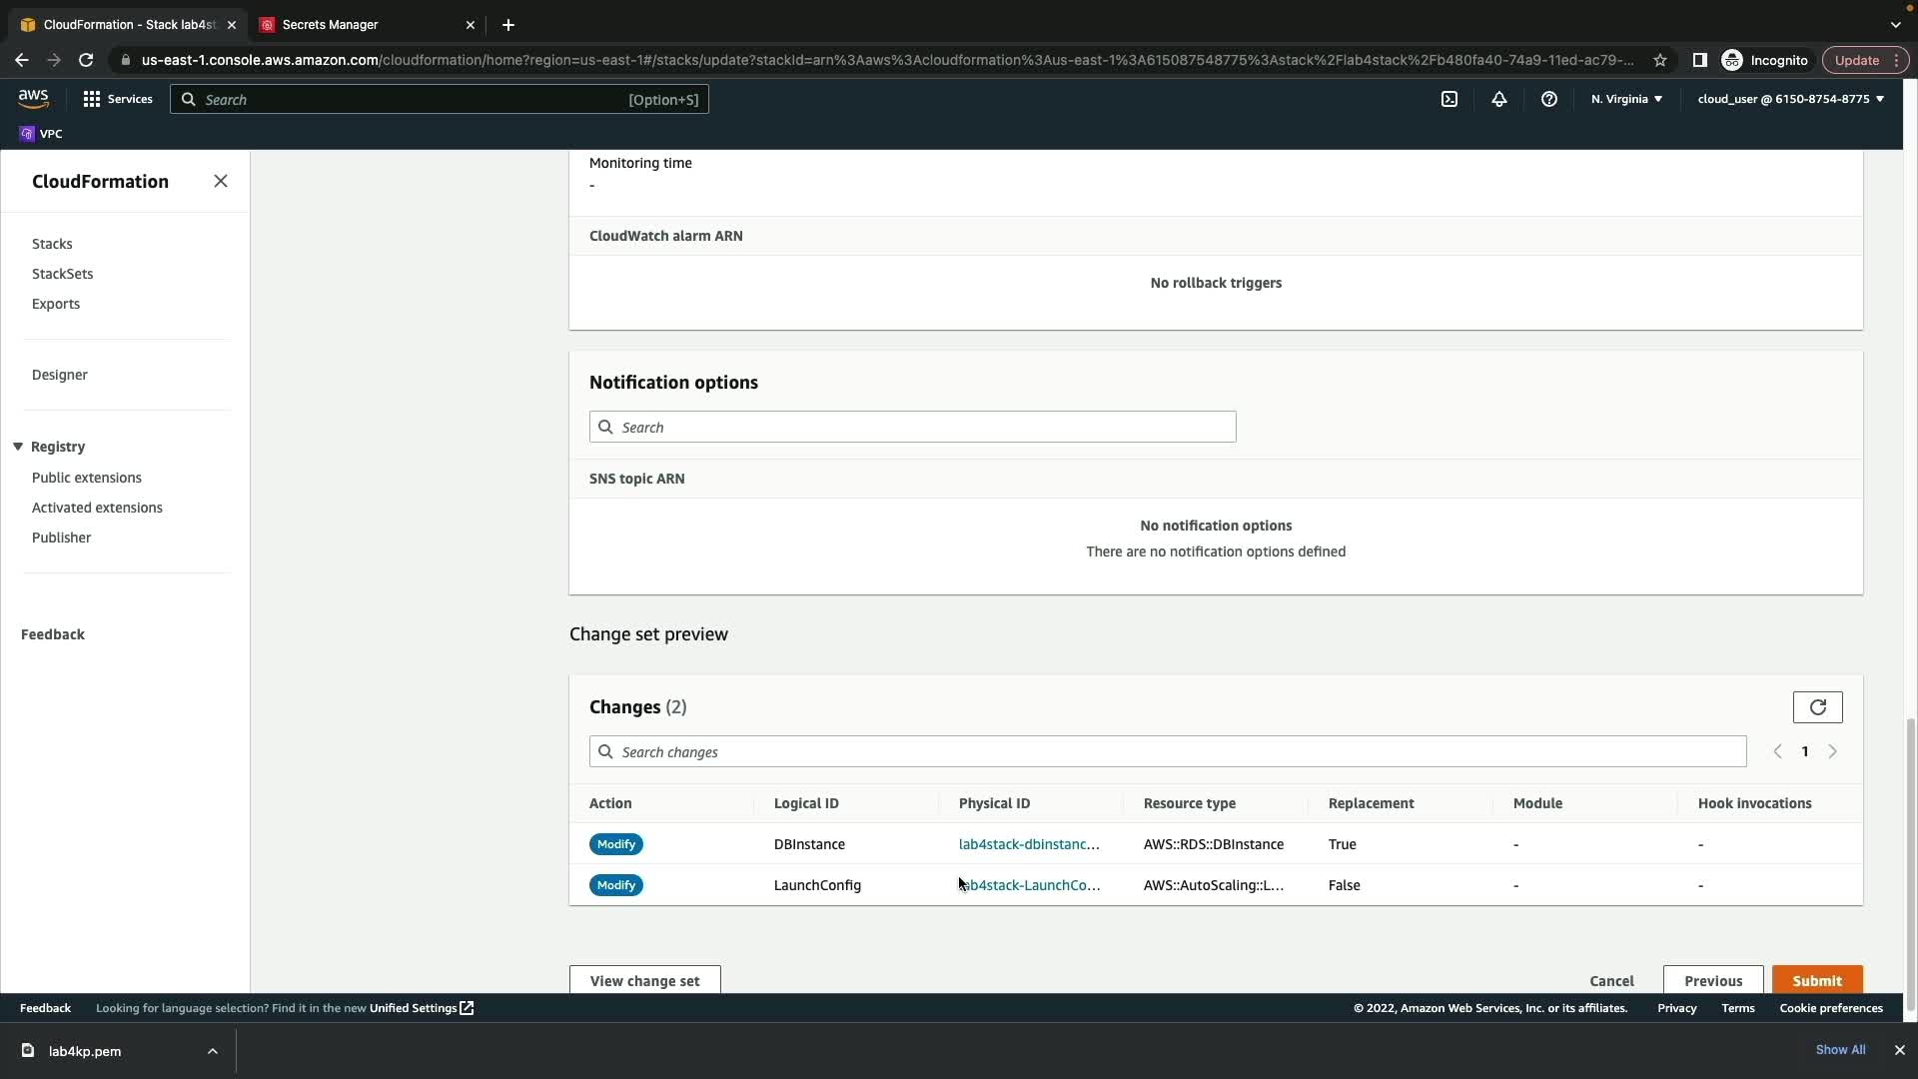Click the View change set button
This screenshot has height=1079, width=1918.
(x=644, y=980)
